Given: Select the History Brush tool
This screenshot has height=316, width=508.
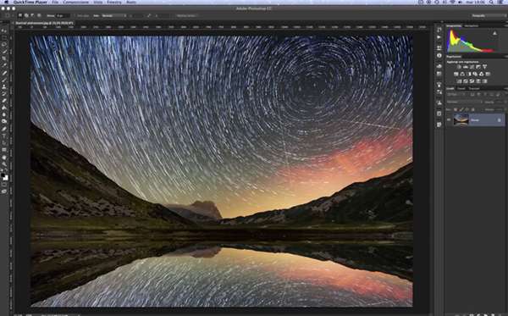Looking at the screenshot, I should [x=4, y=94].
